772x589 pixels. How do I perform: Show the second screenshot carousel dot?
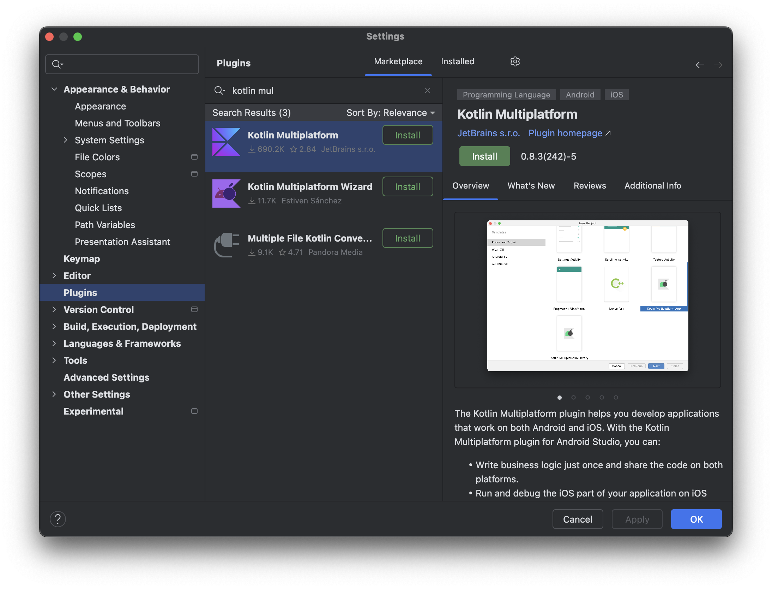click(x=573, y=398)
